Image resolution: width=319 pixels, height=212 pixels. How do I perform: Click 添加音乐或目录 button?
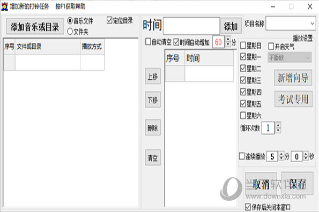tap(35, 26)
